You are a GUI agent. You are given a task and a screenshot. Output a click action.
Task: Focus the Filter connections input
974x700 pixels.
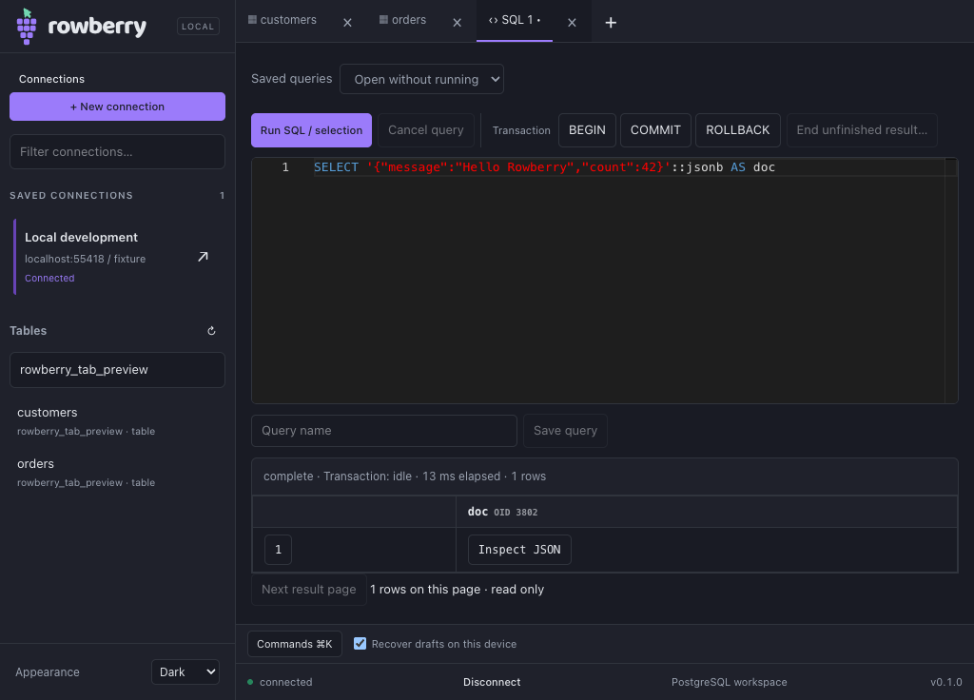pos(117,151)
